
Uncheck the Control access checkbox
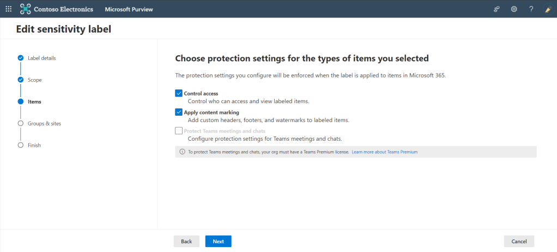(x=179, y=93)
